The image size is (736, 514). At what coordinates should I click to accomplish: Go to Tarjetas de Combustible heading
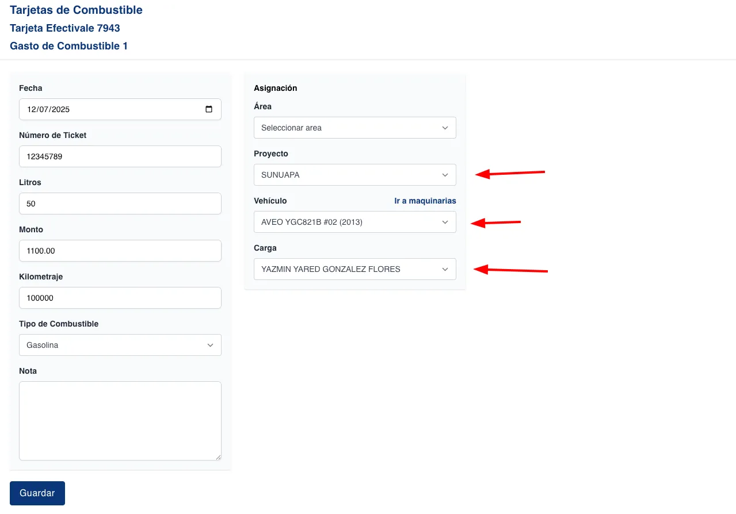pyautogui.click(x=76, y=10)
